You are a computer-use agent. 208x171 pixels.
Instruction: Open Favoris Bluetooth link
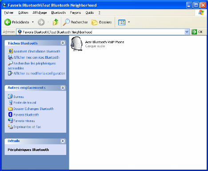point(26,115)
